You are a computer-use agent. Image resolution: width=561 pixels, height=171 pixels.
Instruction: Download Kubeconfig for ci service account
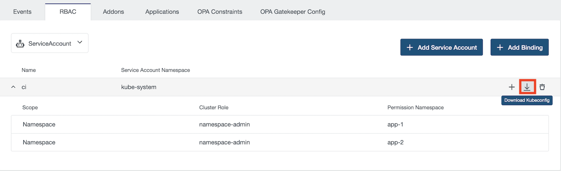tap(527, 87)
